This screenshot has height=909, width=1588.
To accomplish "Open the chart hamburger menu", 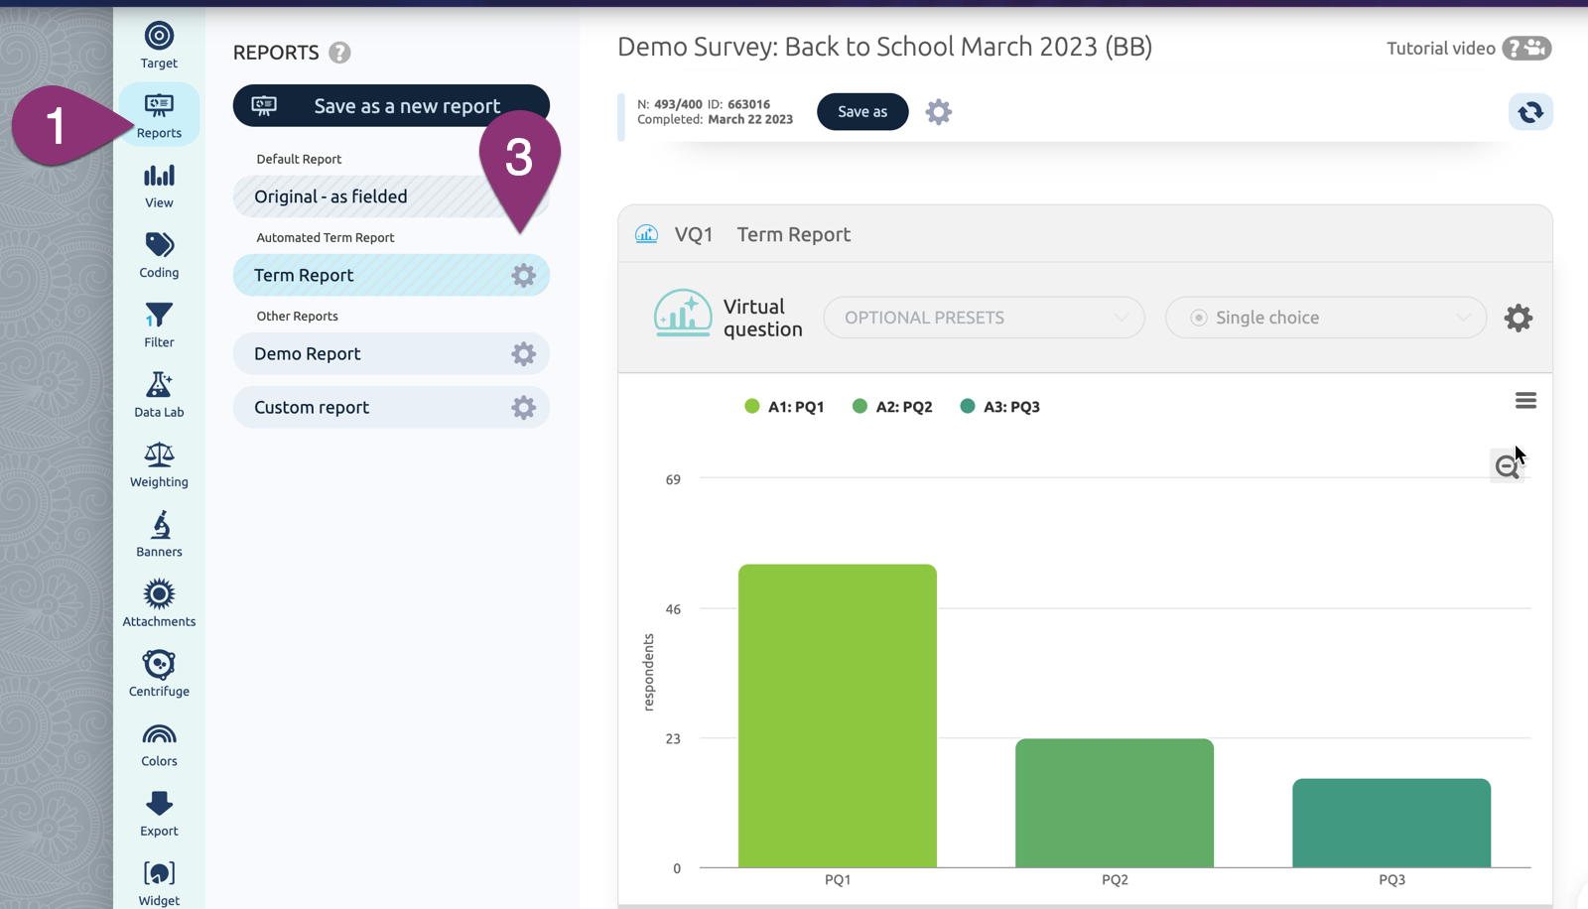I will click(1525, 401).
